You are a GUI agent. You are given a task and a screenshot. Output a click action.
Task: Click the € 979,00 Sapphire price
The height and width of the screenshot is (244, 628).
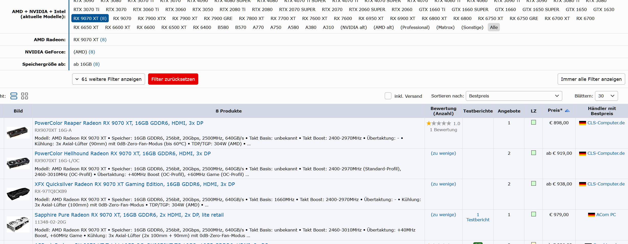coord(559,215)
